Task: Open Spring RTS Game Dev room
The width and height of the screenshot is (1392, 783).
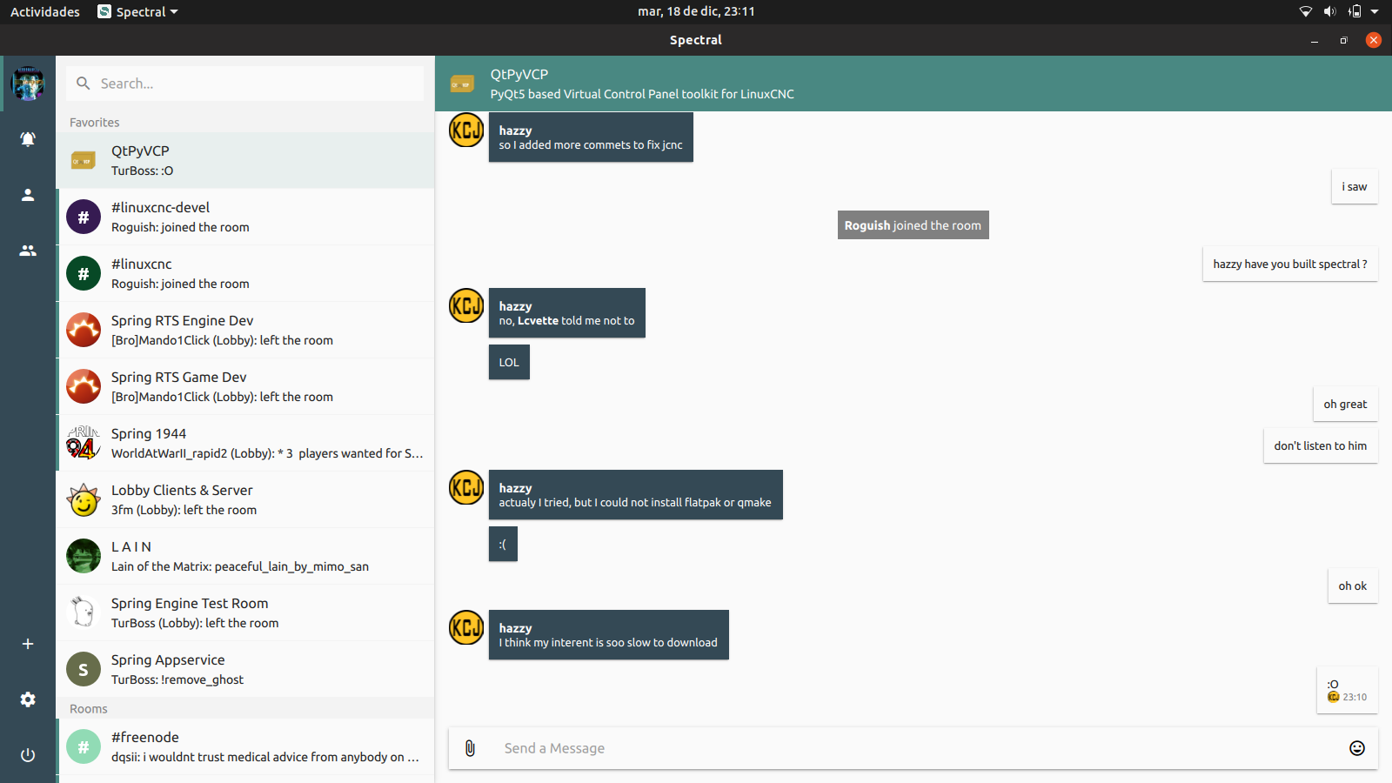Action: [x=245, y=386]
